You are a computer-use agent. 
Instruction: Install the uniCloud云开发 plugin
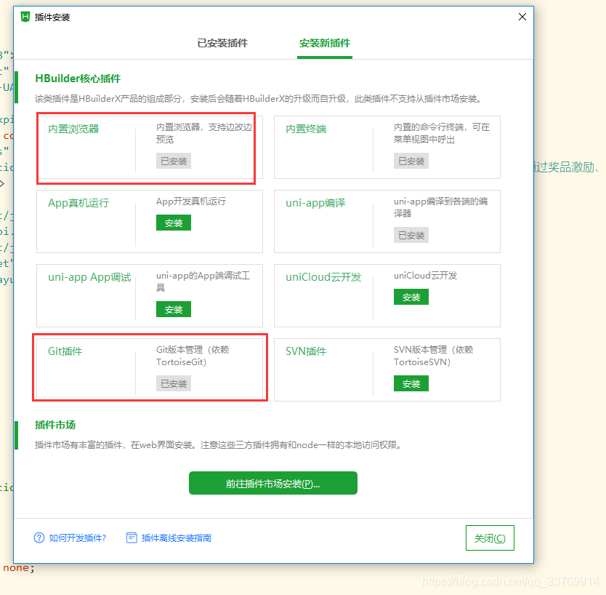(411, 297)
